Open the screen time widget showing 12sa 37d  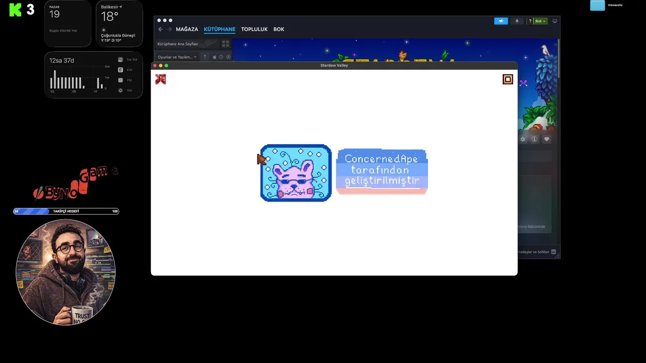[x=93, y=75]
